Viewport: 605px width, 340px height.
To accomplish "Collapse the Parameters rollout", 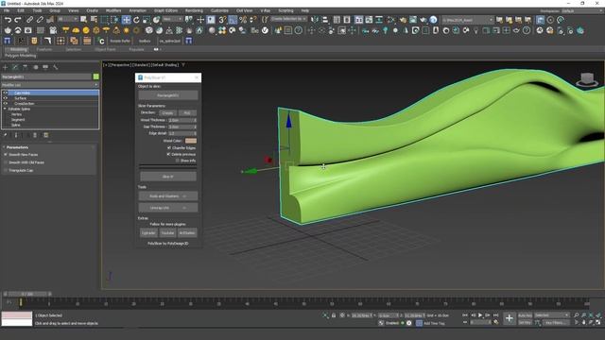I will (17, 147).
